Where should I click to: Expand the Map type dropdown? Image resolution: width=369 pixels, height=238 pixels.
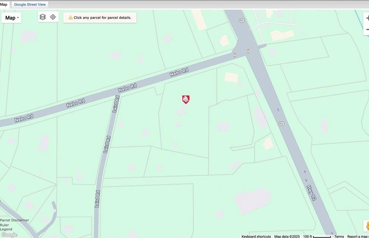12,18
